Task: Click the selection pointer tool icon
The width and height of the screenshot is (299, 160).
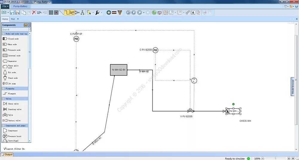Action: 89,13
